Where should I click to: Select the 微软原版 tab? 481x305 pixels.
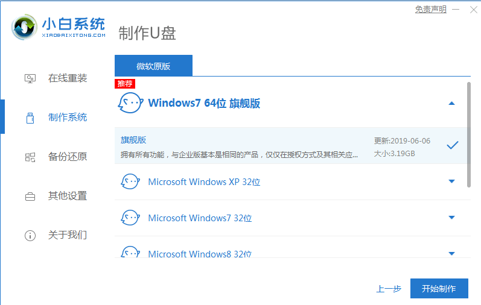[x=153, y=66]
